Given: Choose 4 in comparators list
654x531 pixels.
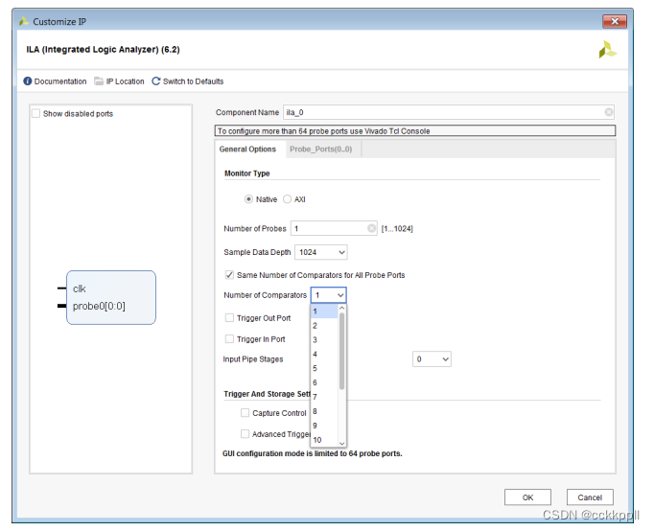Looking at the screenshot, I should point(324,354).
